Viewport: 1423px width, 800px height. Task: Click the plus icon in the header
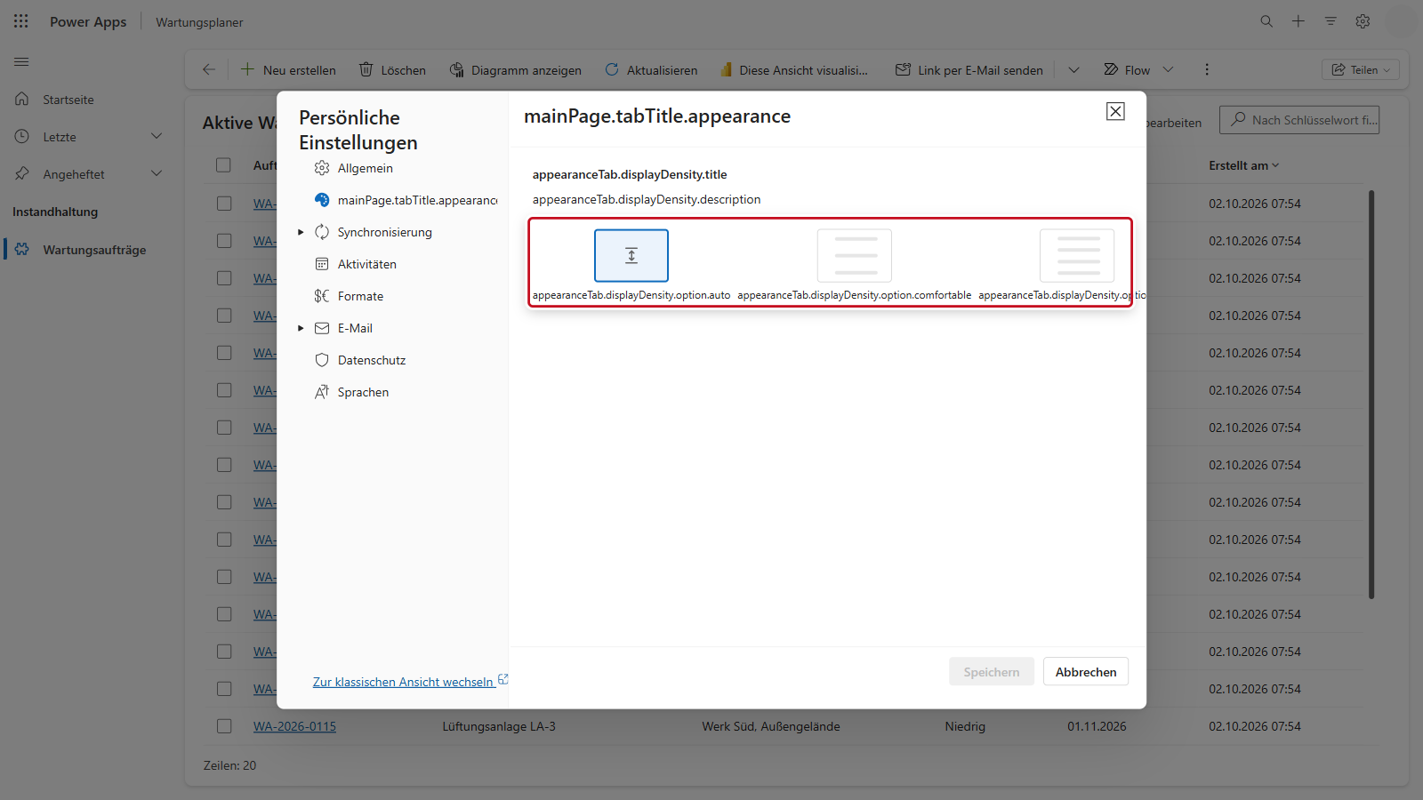[1298, 21]
